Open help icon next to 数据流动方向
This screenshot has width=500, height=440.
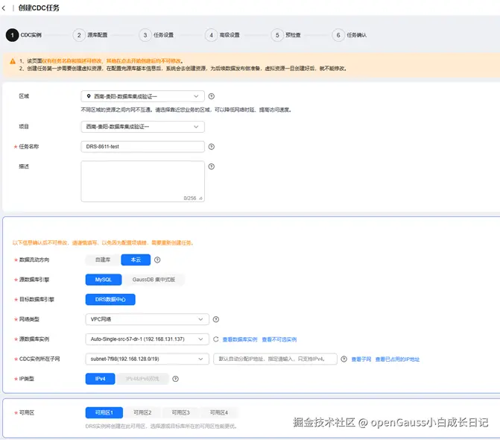coord(157,260)
